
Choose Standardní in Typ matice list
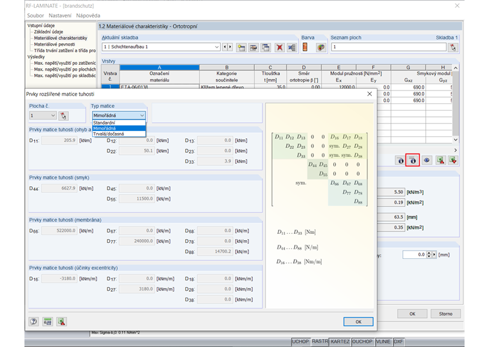(119, 123)
